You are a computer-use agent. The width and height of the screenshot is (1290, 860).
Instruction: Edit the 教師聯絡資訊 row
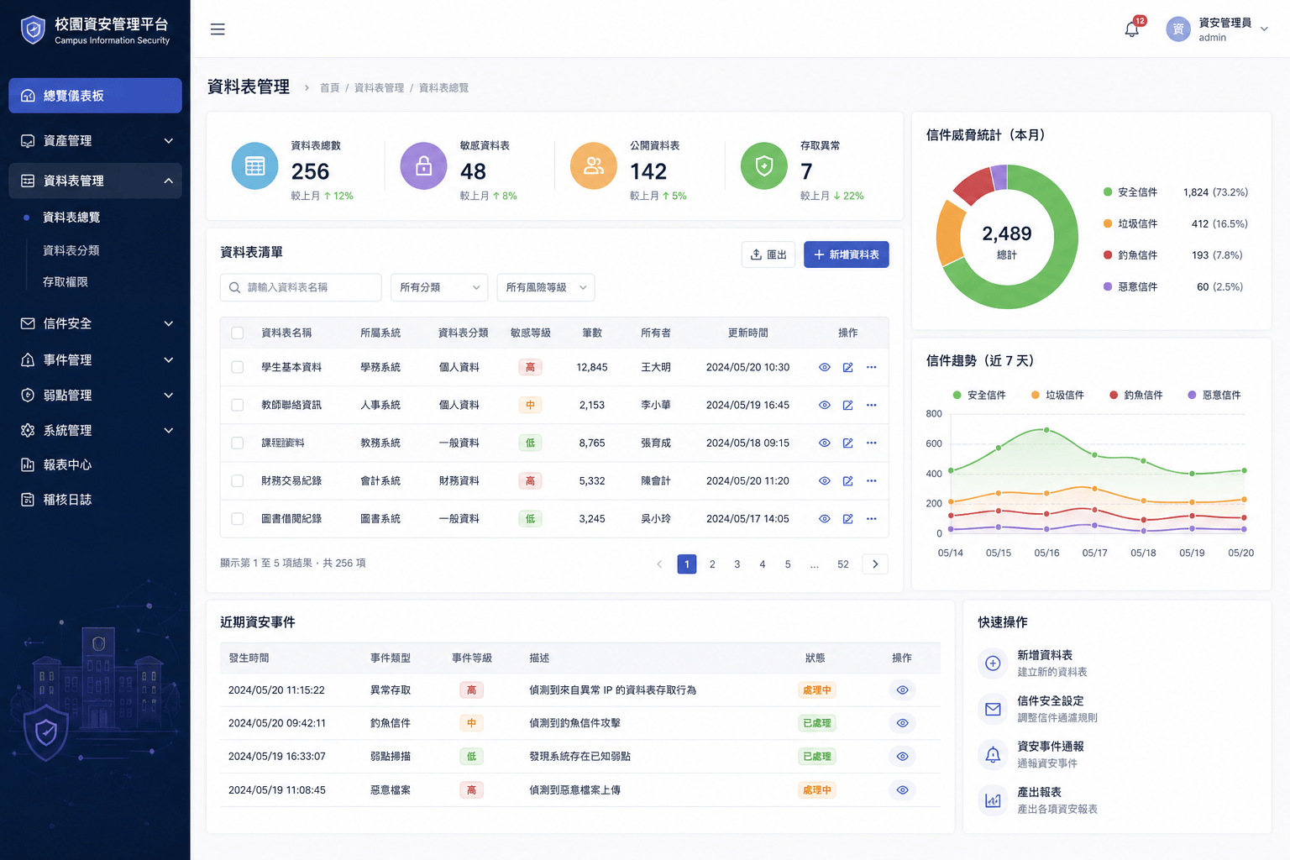tap(848, 405)
